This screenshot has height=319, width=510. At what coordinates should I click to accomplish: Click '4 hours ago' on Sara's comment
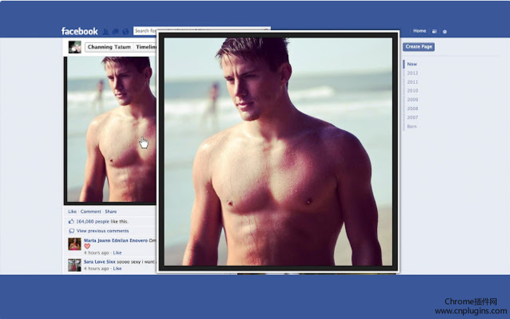coord(97,268)
